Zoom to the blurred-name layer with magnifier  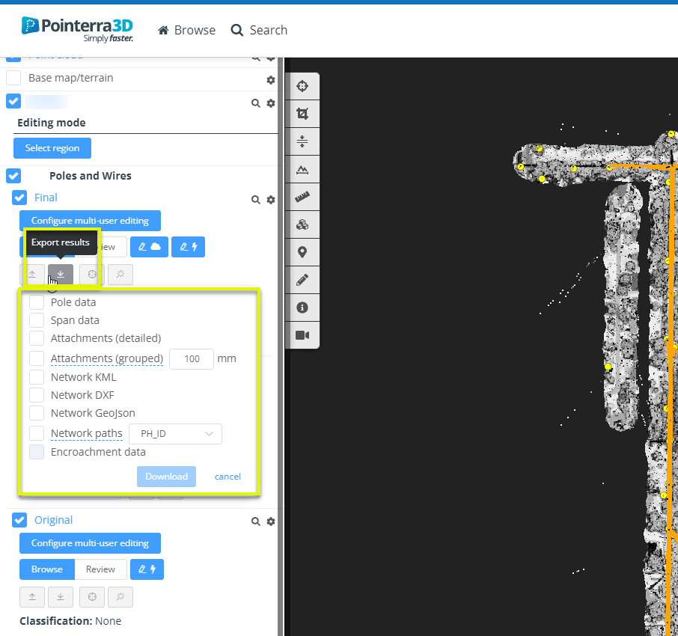tap(256, 103)
